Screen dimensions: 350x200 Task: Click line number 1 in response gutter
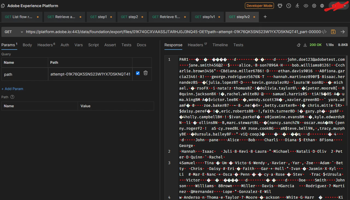(x=169, y=59)
